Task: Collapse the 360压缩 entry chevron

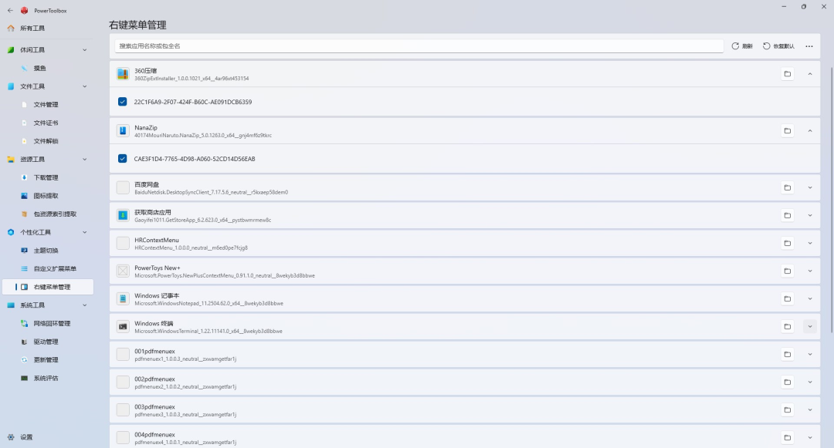Action: pos(809,74)
